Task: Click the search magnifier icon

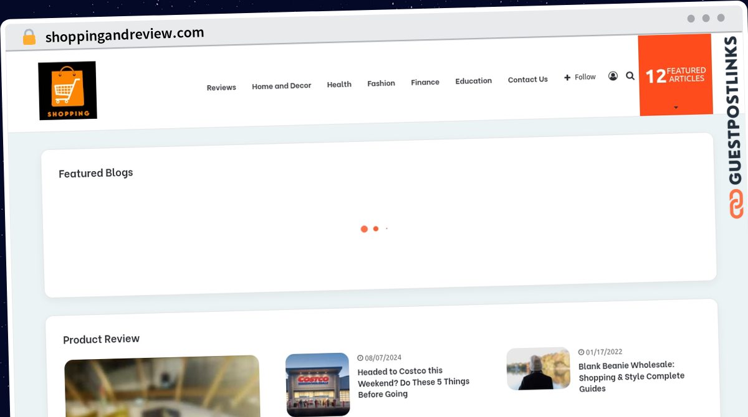Action: click(x=630, y=75)
